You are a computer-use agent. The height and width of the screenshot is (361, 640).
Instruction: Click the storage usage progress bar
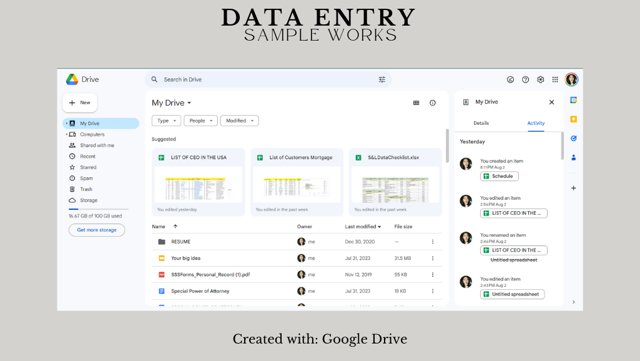coord(99,209)
